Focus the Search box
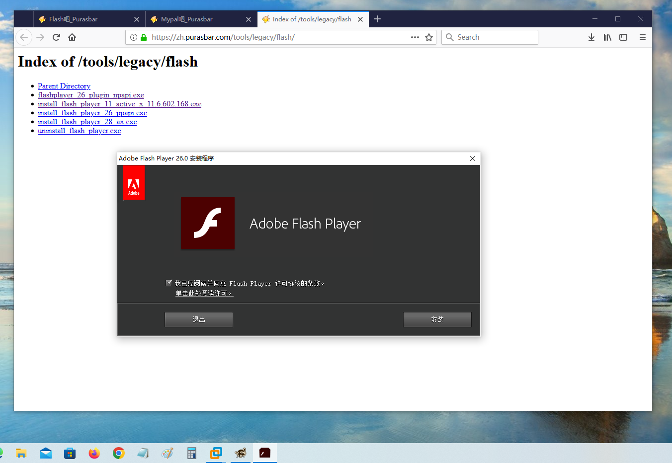This screenshot has width=672, height=463. (490, 37)
